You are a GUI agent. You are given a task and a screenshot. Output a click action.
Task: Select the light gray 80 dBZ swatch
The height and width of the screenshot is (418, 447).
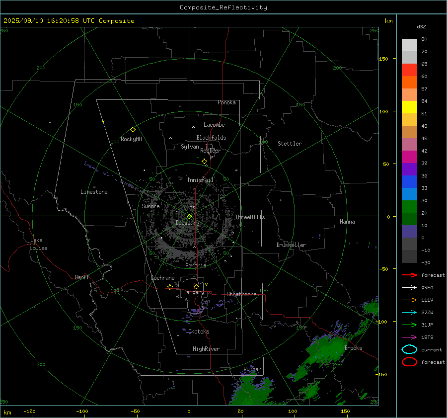coord(409,45)
